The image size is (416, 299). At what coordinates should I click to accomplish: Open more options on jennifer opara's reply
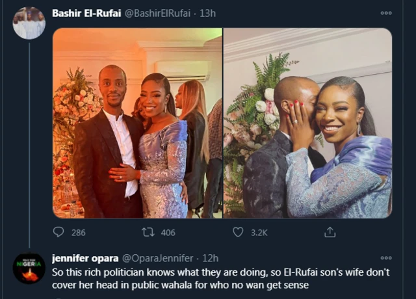coord(386,258)
